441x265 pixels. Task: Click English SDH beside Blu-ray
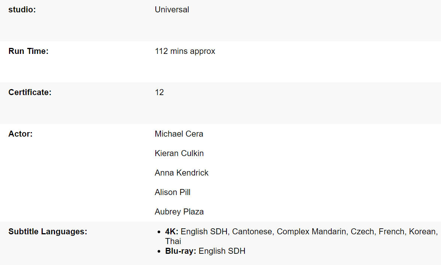click(x=222, y=251)
